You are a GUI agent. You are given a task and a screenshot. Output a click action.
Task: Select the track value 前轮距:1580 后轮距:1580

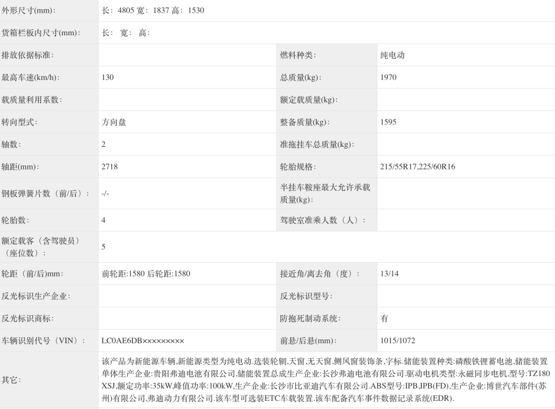pos(146,274)
